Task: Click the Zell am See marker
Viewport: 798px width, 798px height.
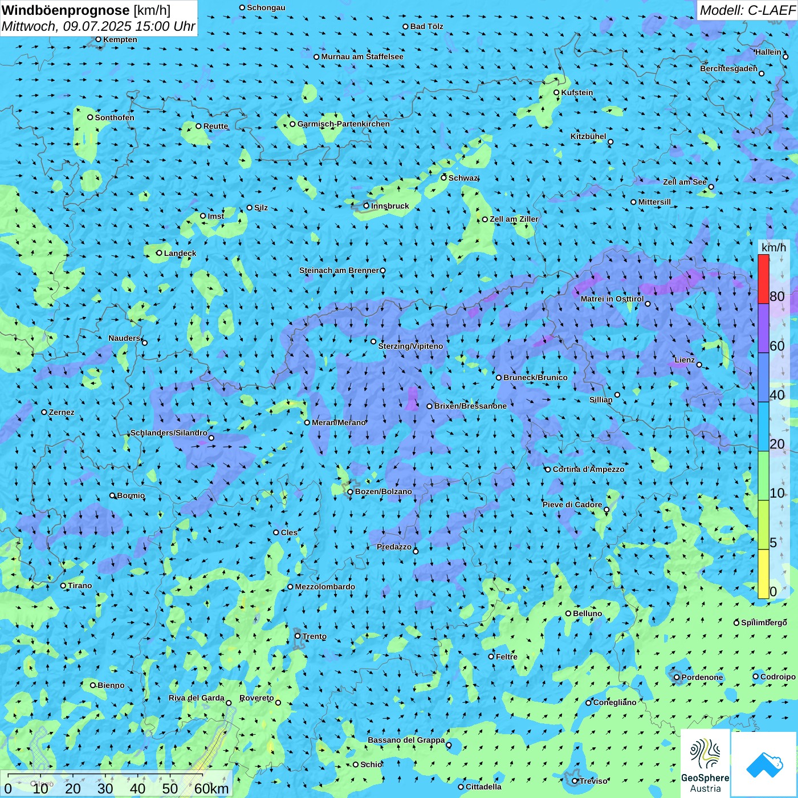Action: click(x=711, y=187)
